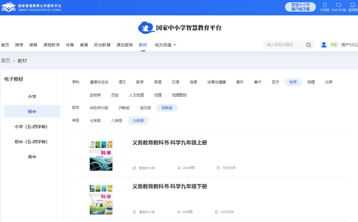358x222 pixels.
Task: Select subject 历史
Action: click(115, 95)
